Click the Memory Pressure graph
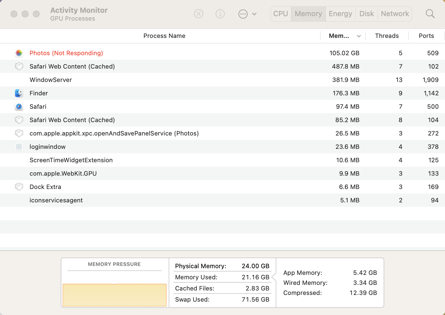 tap(115, 295)
